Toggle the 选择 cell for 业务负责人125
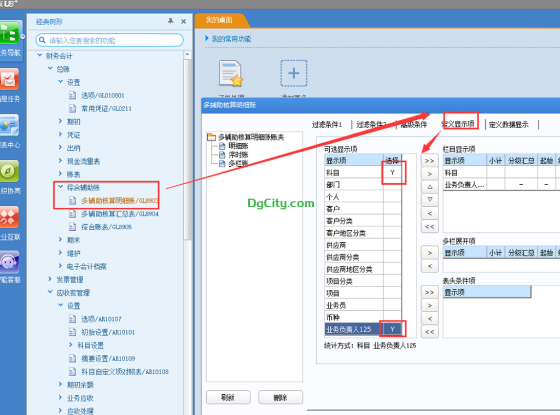This screenshot has height=415, width=560. coord(392,329)
